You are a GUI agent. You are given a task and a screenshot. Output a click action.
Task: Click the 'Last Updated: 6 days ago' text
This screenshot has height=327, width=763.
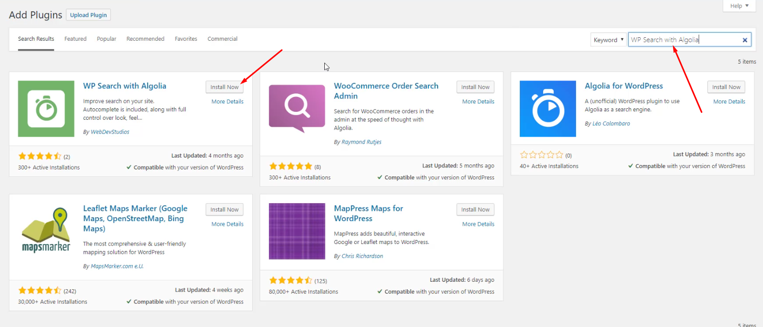pyautogui.click(x=462, y=280)
